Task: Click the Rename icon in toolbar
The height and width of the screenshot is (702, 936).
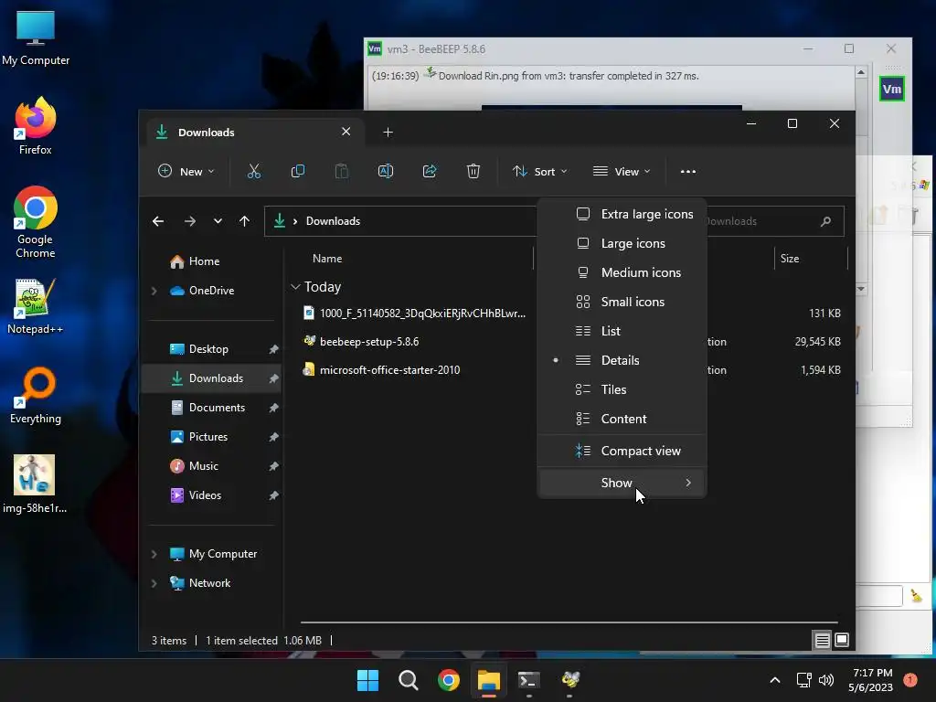Action: click(386, 171)
